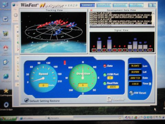Click the Direction compass needle center
Viewport: 165px width, 124px height.
point(83,78)
